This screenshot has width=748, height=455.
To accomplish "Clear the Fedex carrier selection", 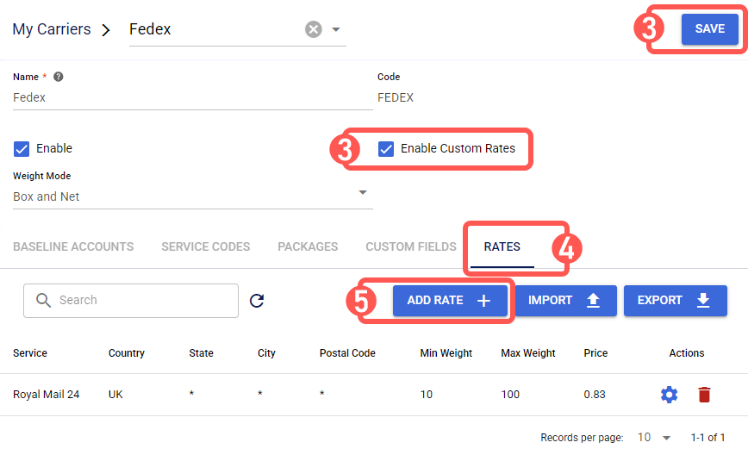I will [x=314, y=29].
